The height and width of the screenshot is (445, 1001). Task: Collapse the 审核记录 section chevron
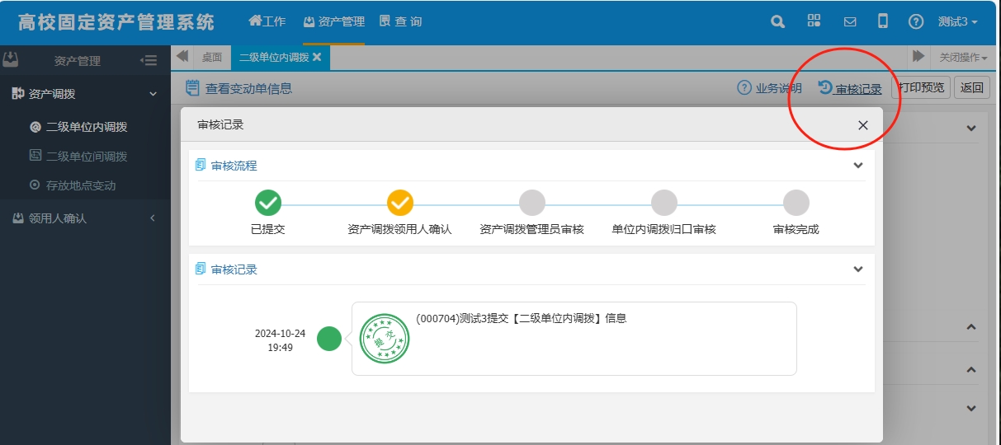pos(857,269)
